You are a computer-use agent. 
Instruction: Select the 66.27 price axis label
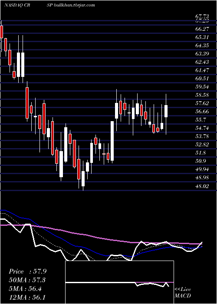click(x=202, y=29)
